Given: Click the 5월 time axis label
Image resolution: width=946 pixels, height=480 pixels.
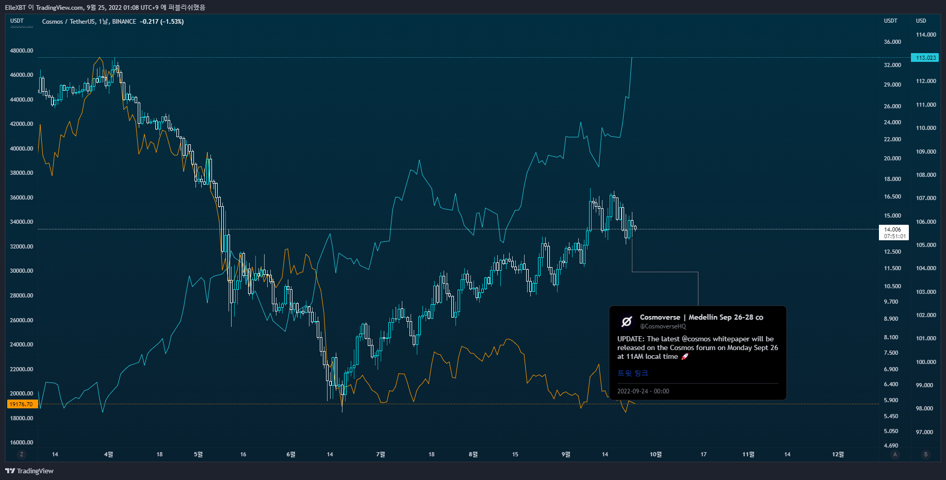Looking at the screenshot, I should click(198, 454).
